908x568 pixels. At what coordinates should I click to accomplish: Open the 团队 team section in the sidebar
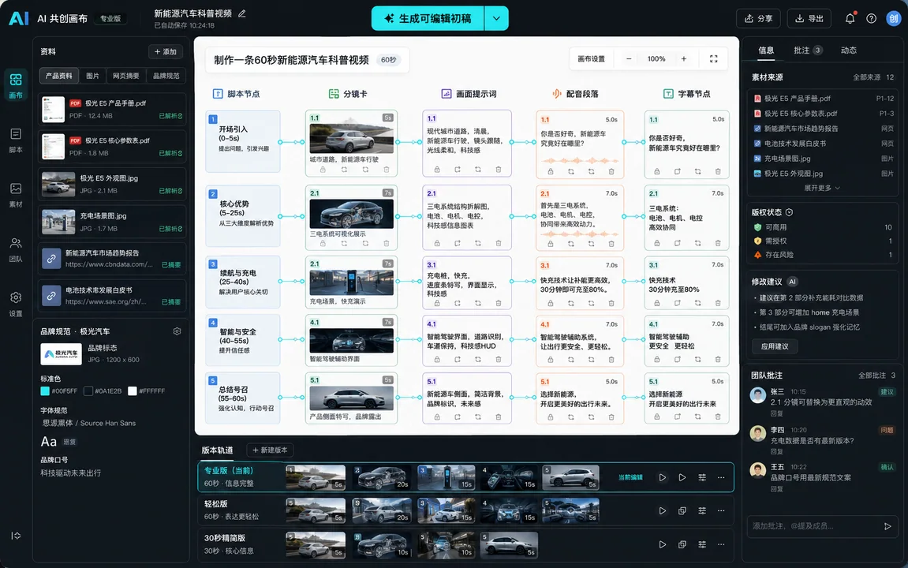coord(16,249)
